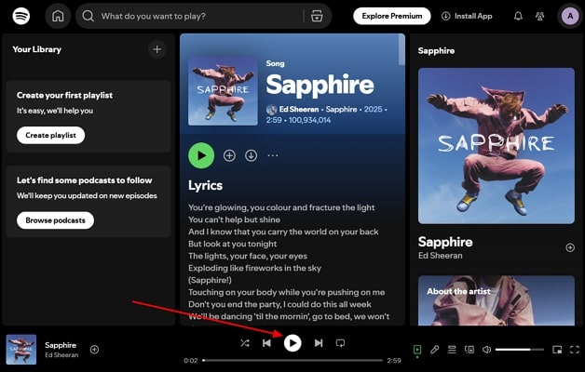Image resolution: width=585 pixels, height=372 pixels.
Task: Click the Spotify logo
Action: (21, 16)
